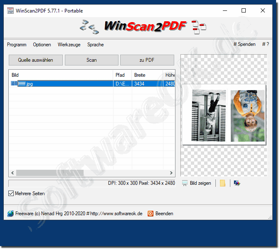
Task: Minimize the WinScan2PDF window
Action: (x=225, y=10)
